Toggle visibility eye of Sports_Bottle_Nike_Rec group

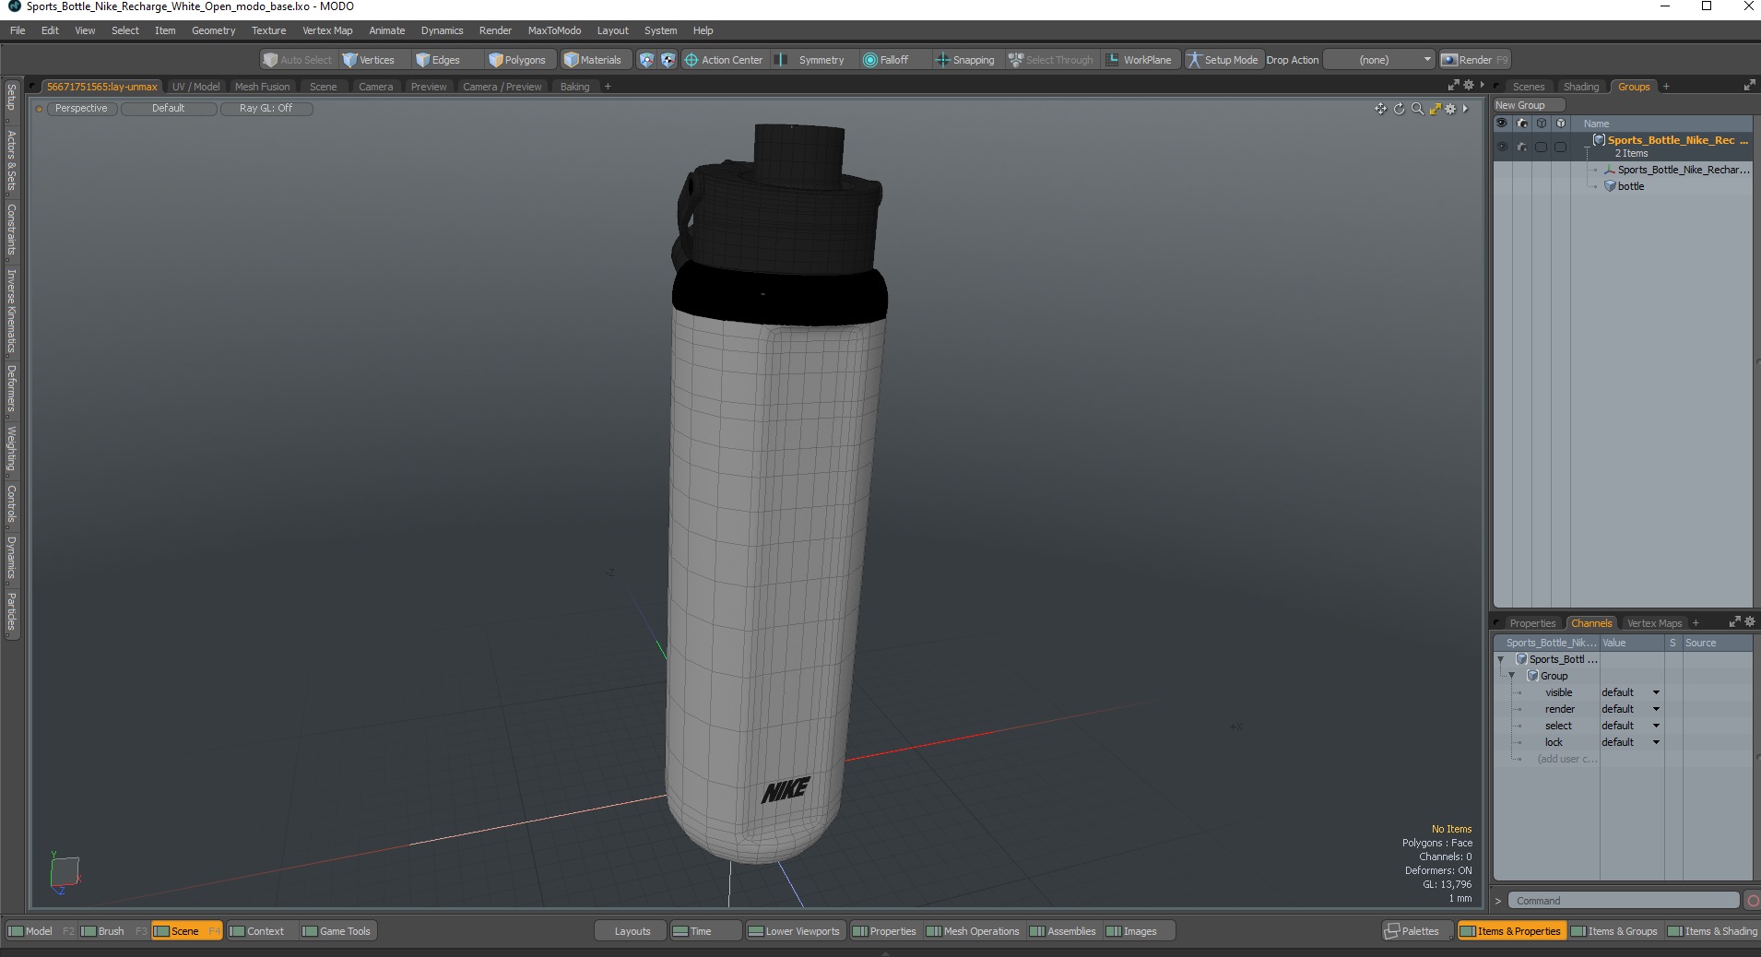point(1502,147)
